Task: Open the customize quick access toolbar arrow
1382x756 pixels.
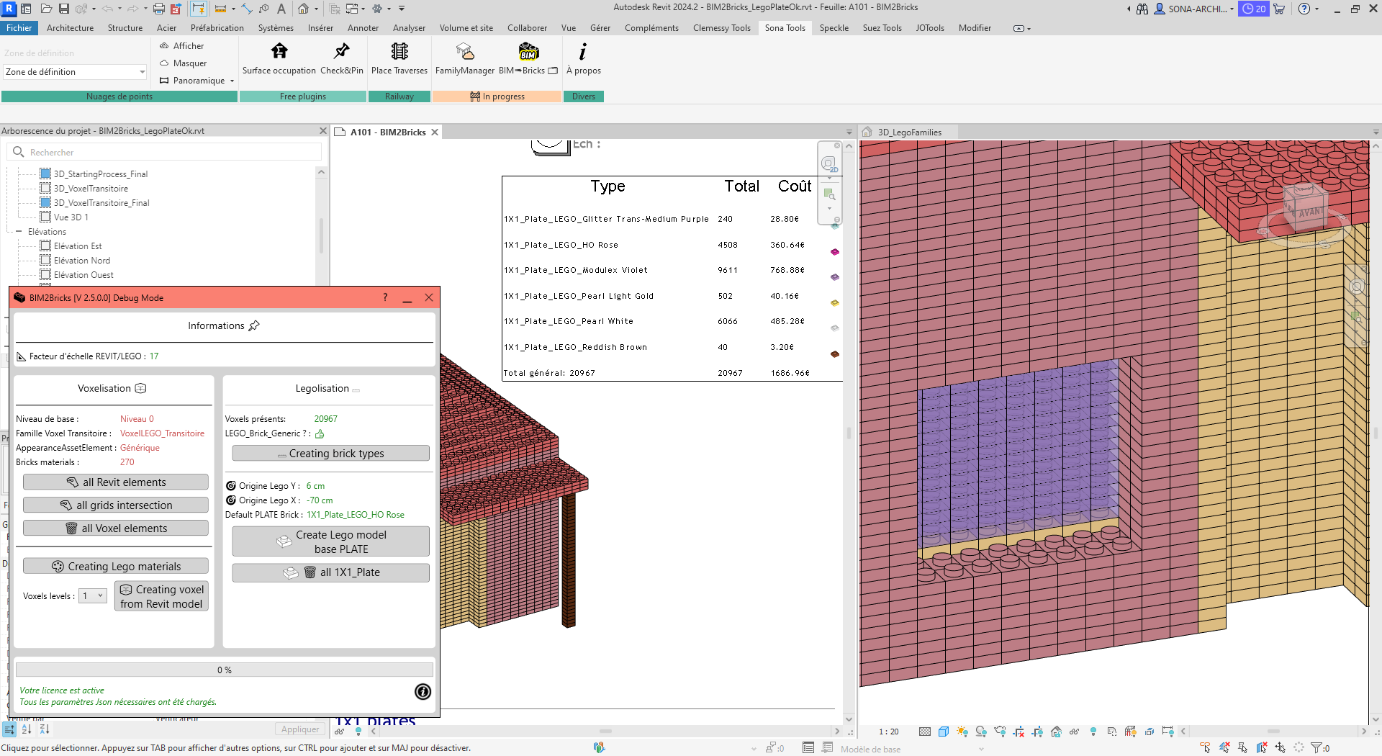Action: click(402, 9)
